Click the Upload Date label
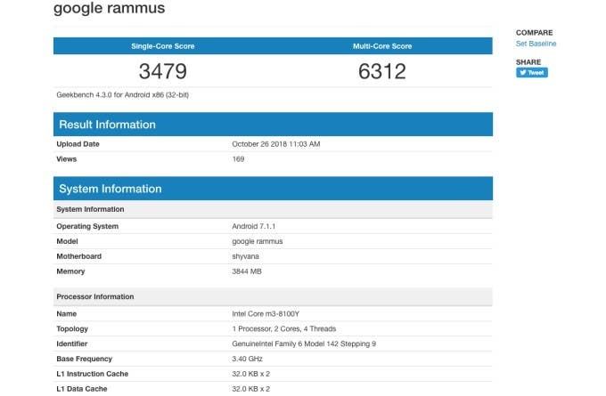 [78, 144]
